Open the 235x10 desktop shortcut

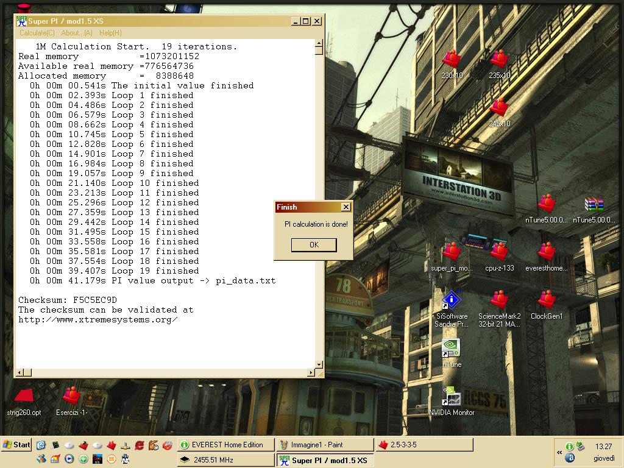pos(499,63)
